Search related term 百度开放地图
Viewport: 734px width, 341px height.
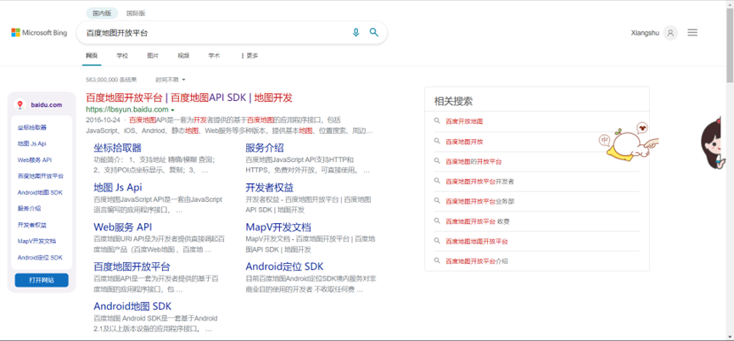pos(464,121)
